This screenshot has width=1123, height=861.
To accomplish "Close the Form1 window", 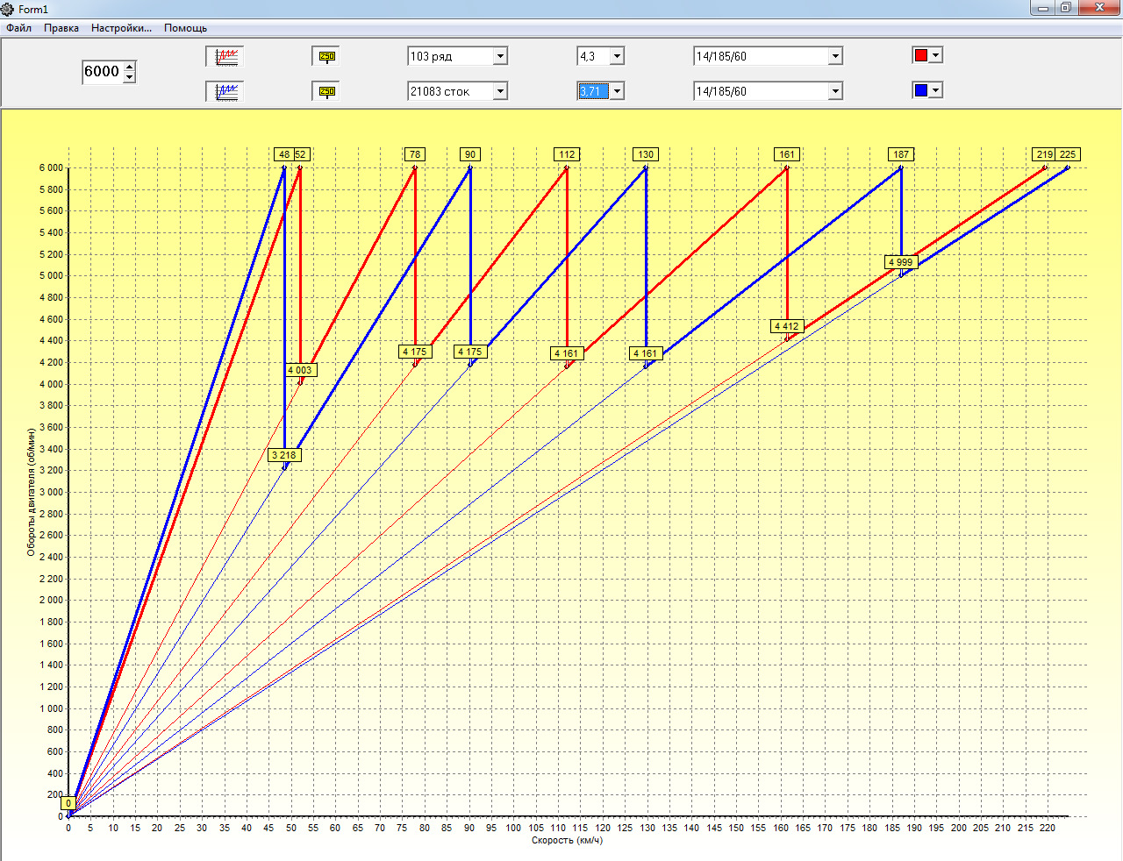I will [1099, 8].
